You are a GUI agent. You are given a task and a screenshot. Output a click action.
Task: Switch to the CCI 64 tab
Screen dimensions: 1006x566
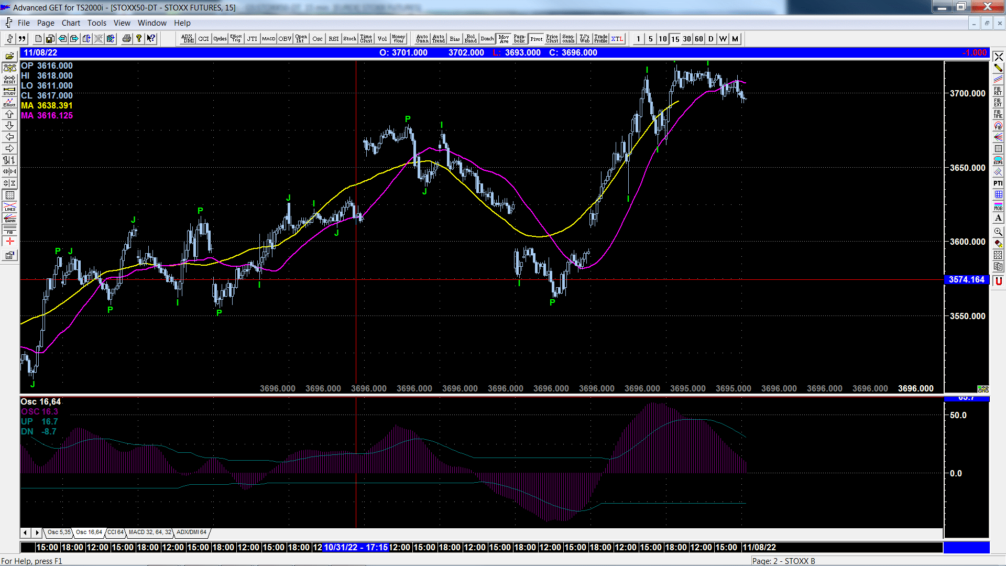[x=115, y=532]
